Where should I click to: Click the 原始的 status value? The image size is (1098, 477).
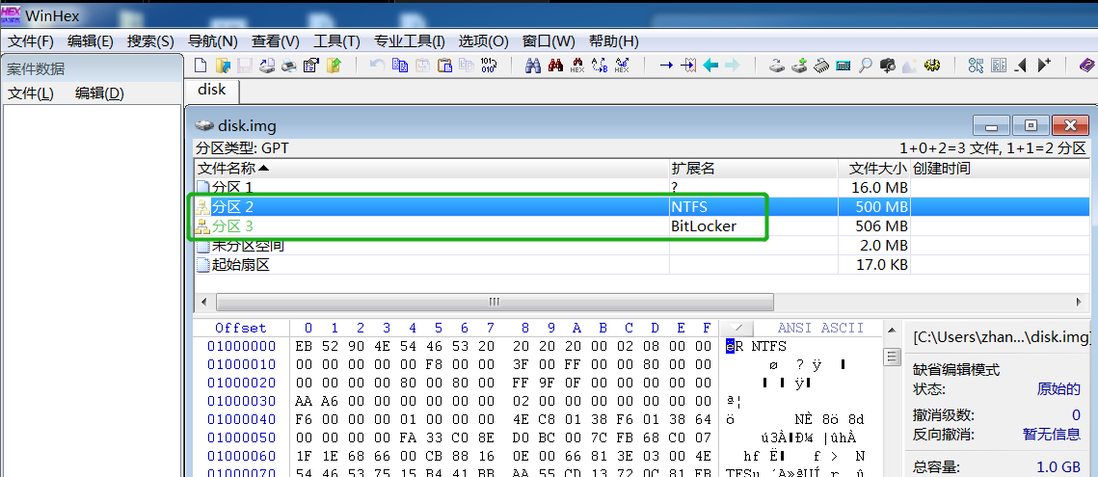[x=1058, y=389]
